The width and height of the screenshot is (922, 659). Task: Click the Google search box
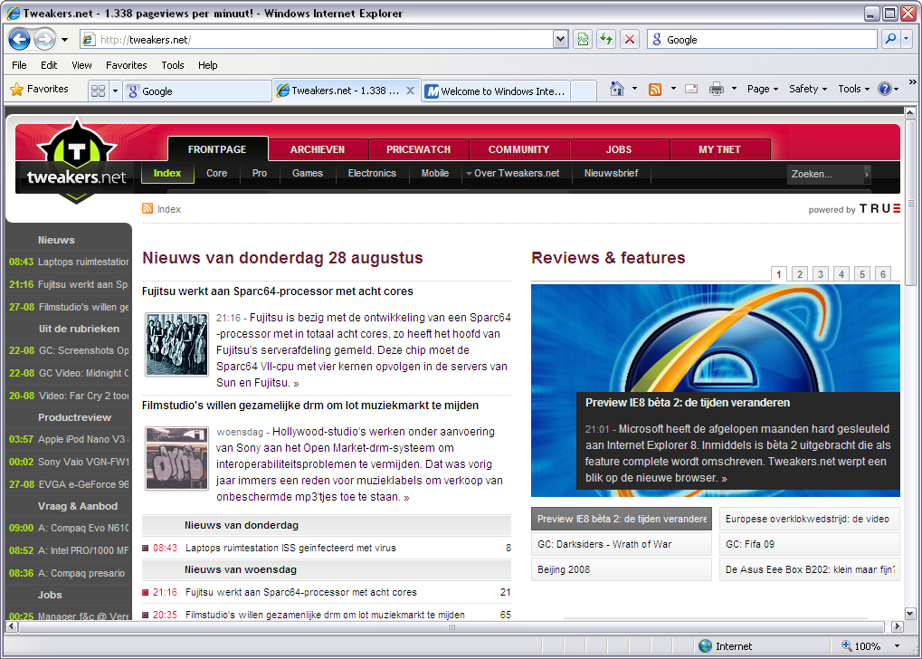pyautogui.click(x=762, y=40)
